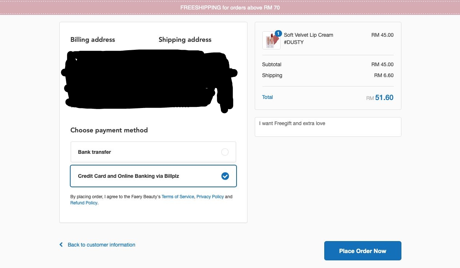Click the Soft Velvet Lip Cream product thumbnail
The width and height of the screenshot is (460, 268).
point(271,41)
